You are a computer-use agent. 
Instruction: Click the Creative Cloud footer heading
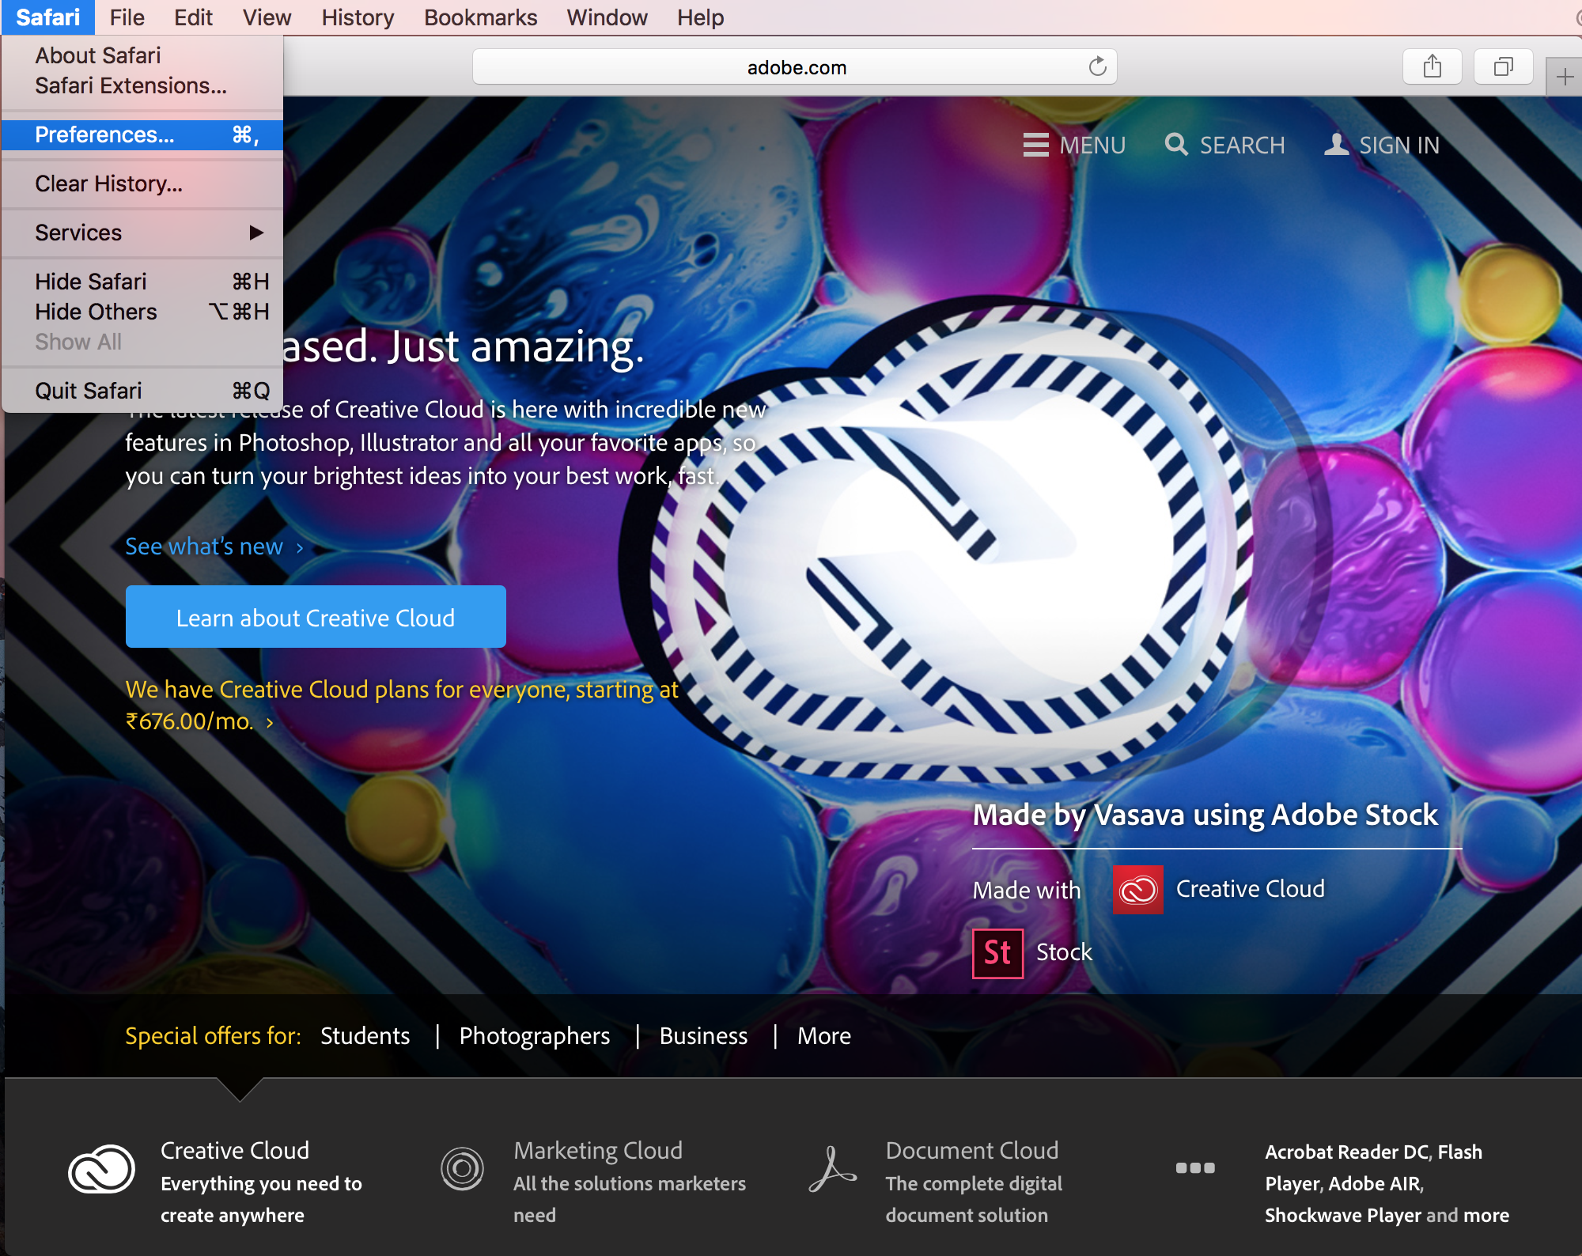pyautogui.click(x=235, y=1150)
